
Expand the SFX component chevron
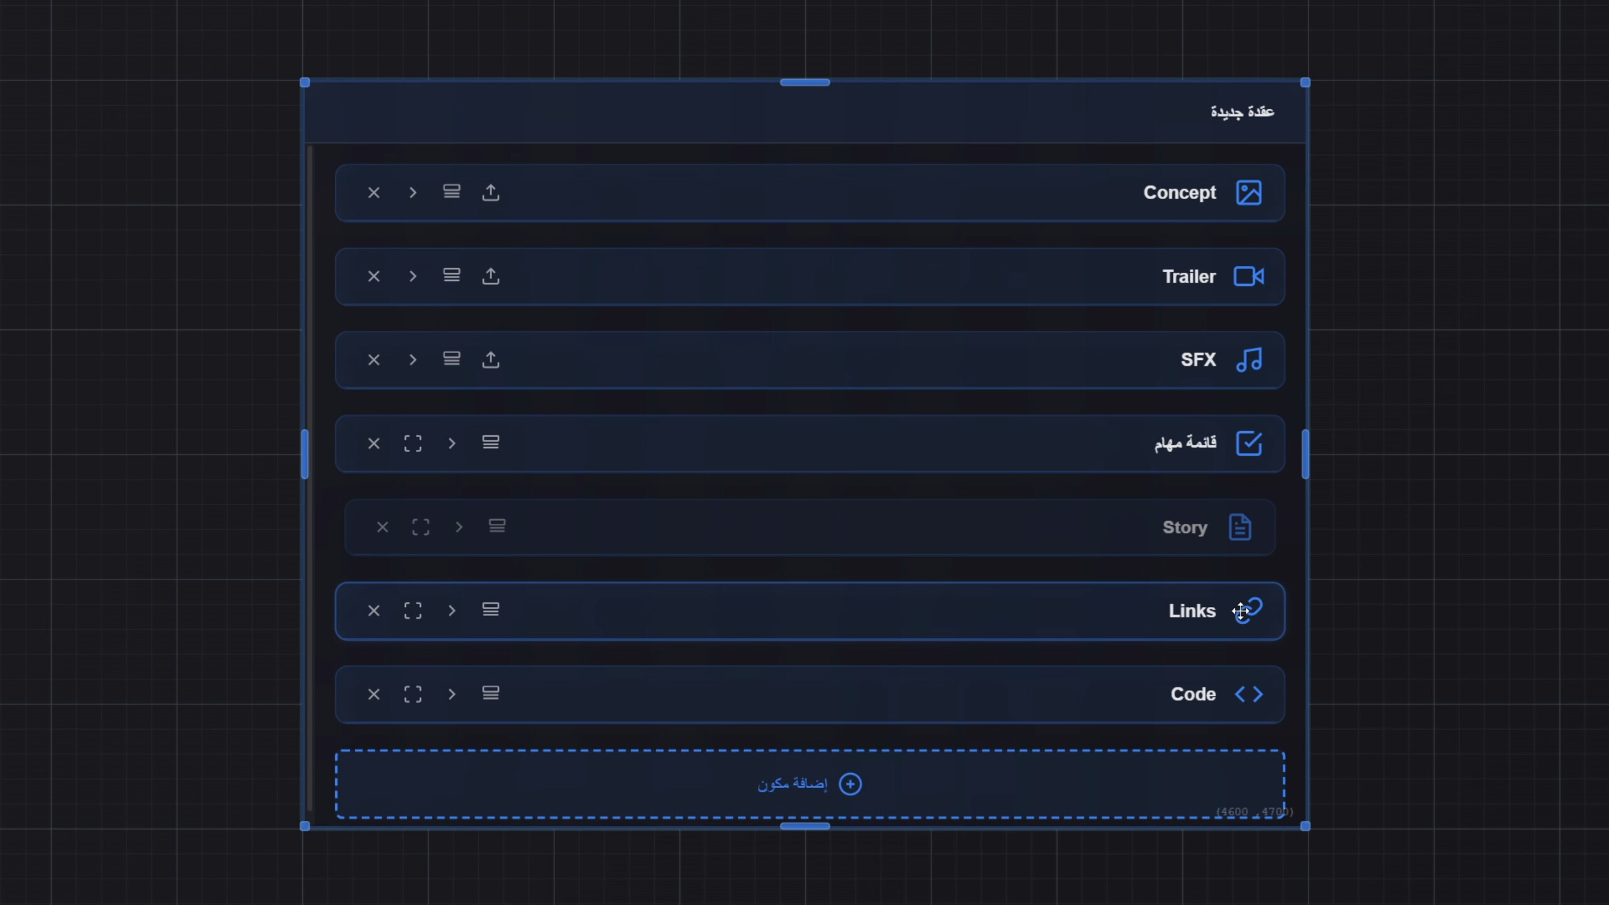coord(413,359)
